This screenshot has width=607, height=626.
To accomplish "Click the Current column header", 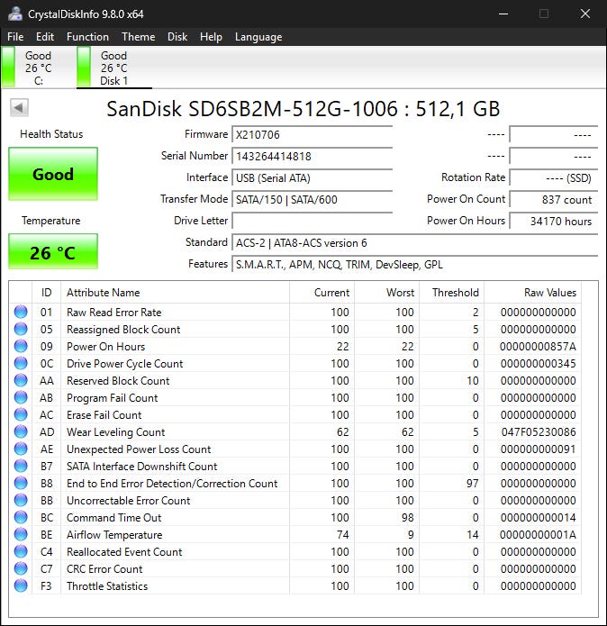I will pyautogui.click(x=322, y=292).
